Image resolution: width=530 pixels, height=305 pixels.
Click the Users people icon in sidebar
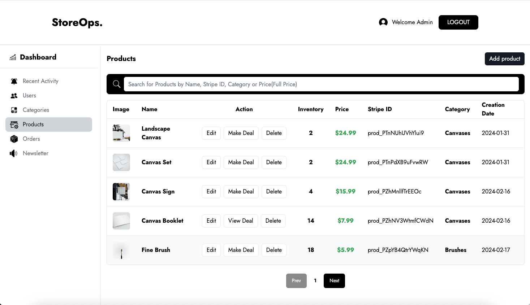[x=14, y=96]
